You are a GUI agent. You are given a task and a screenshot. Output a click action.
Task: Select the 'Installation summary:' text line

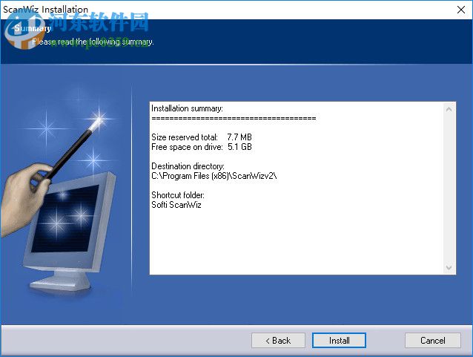tap(187, 108)
